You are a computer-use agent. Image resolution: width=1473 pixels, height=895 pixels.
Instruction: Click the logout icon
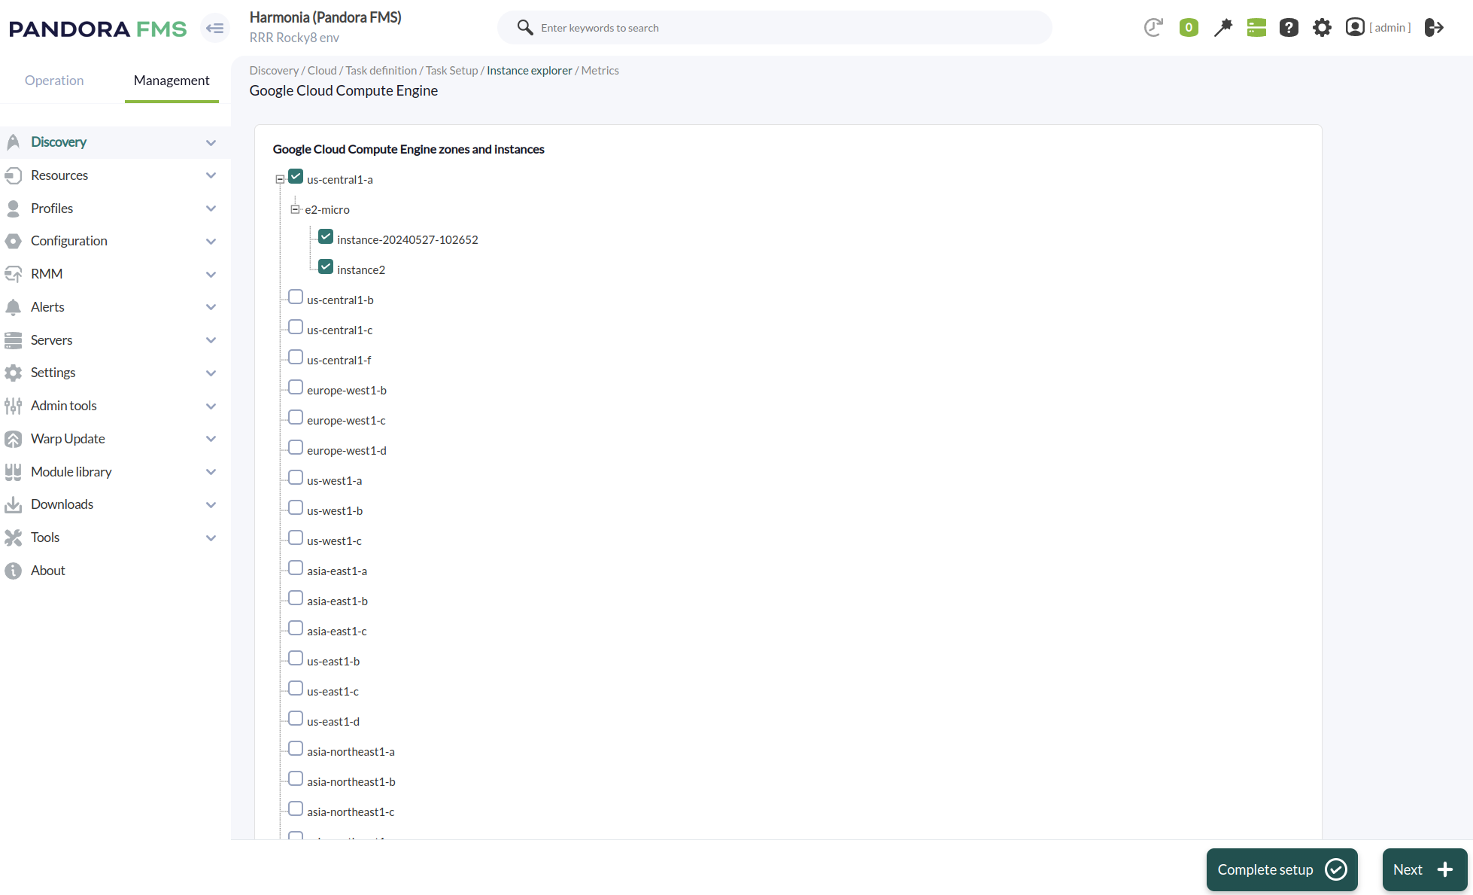(x=1435, y=27)
